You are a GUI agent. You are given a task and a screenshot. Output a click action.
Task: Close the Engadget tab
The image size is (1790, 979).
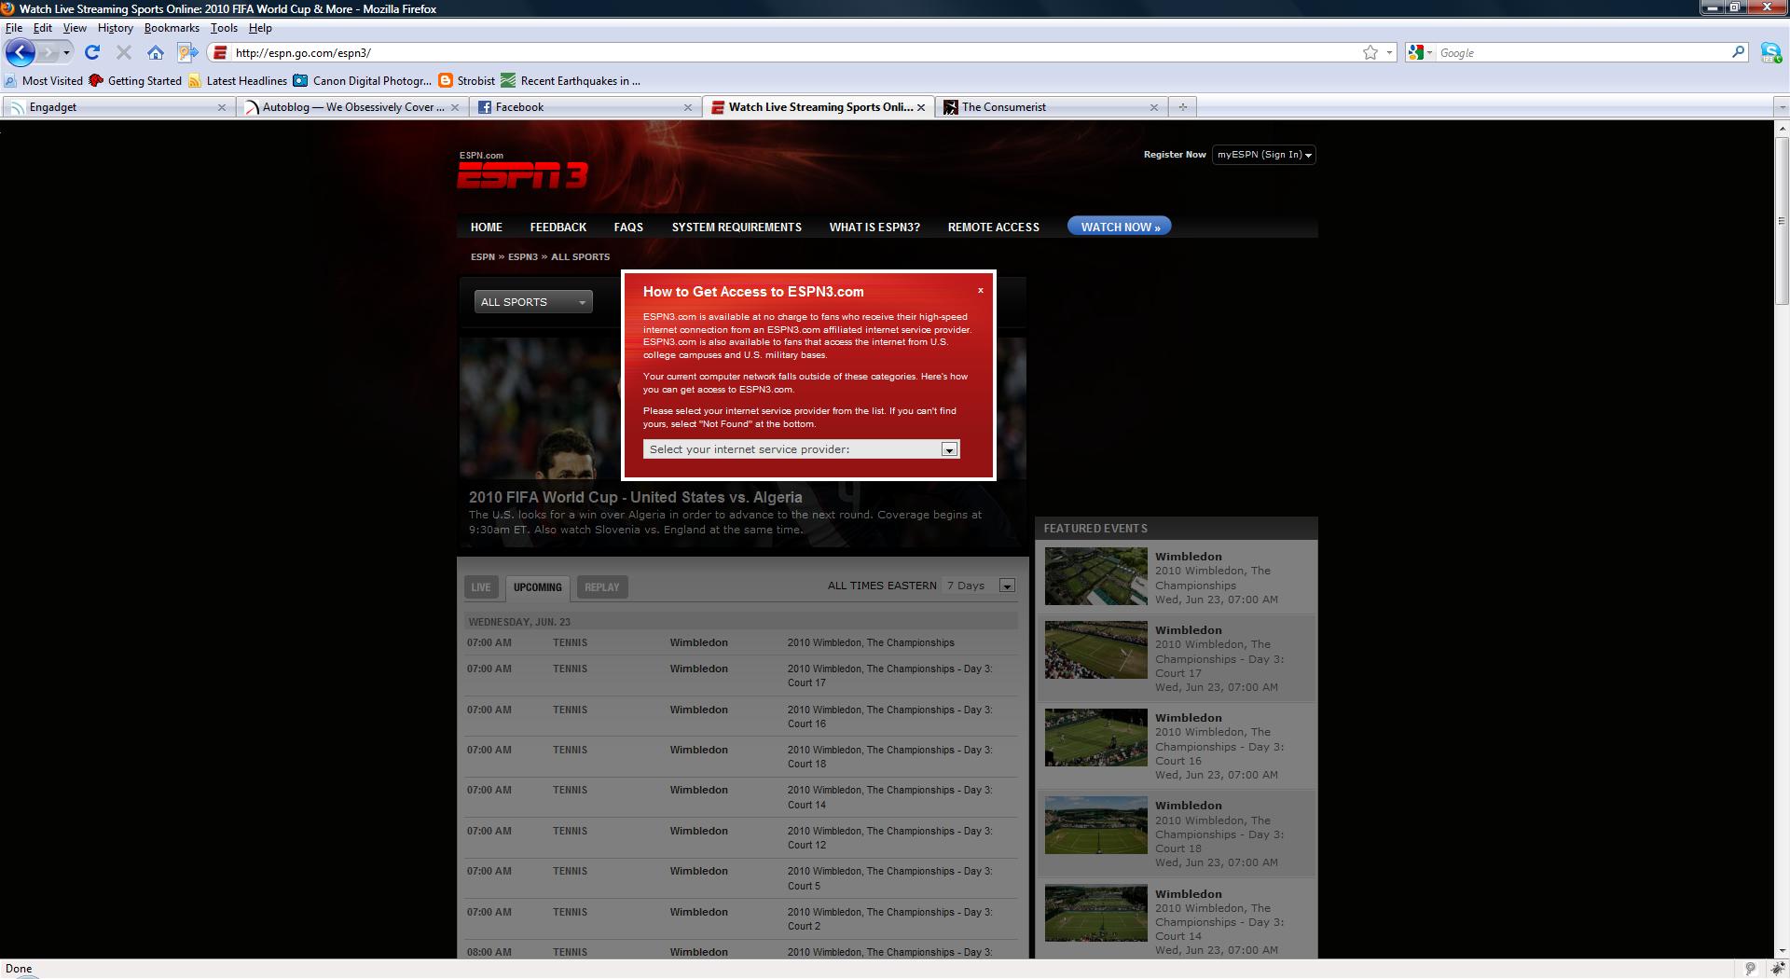(x=222, y=107)
